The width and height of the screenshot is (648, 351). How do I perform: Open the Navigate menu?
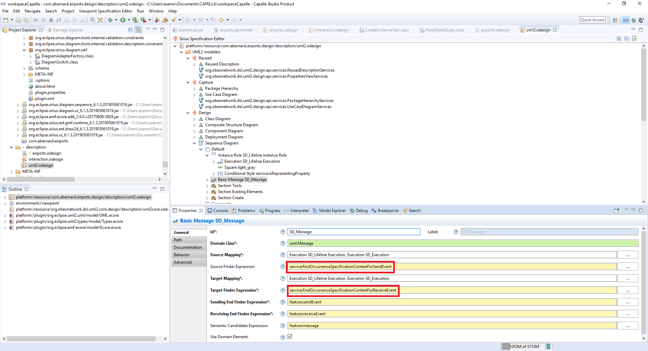32,11
